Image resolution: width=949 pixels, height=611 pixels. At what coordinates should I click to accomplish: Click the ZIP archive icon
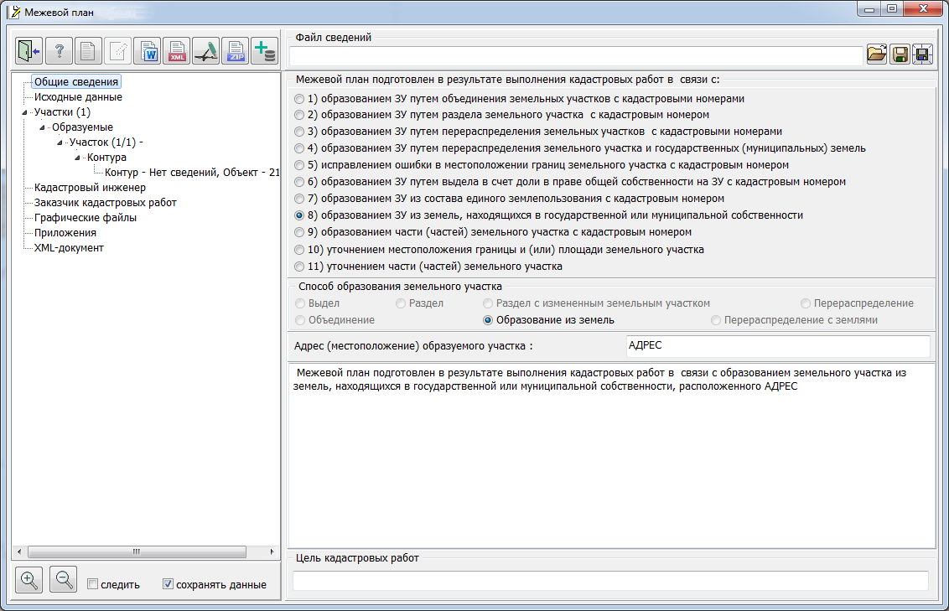pyautogui.click(x=236, y=51)
